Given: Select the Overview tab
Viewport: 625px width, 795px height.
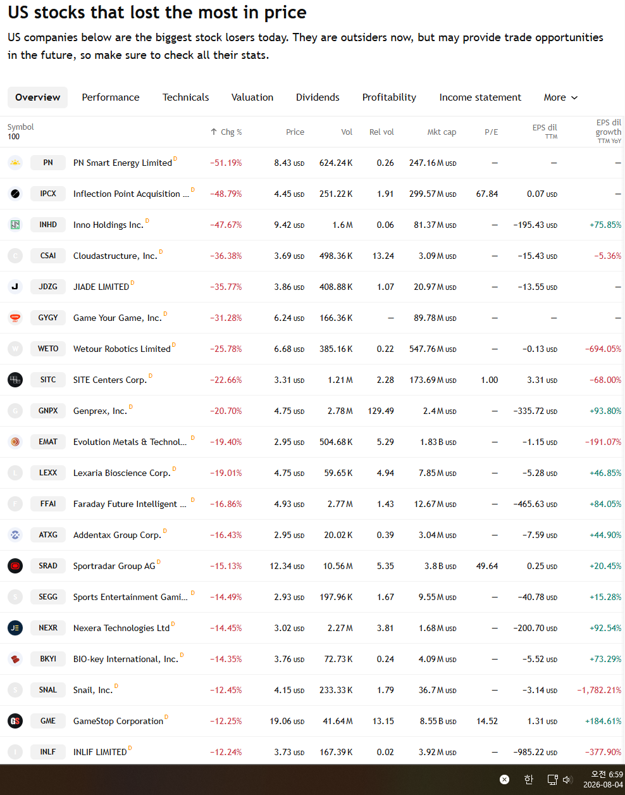Looking at the screenshot, I should coord(38,97).
